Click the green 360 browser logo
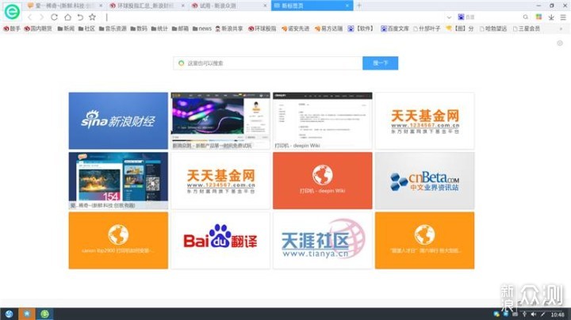The image size is (571, 320). click(12, 12)
